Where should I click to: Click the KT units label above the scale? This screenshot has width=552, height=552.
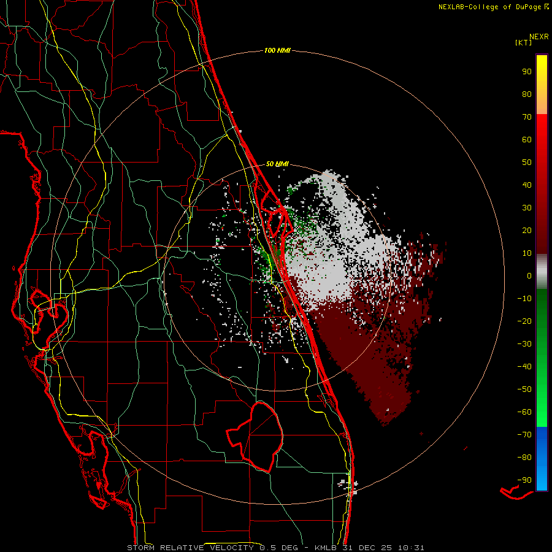click(524, 42)
